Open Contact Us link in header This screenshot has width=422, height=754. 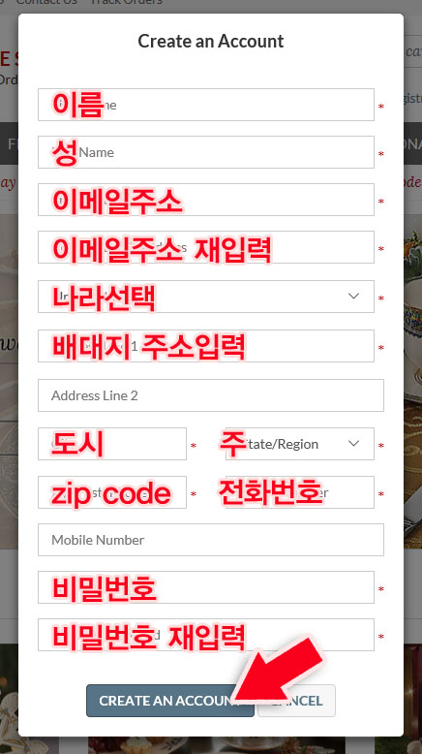click(x=46, y=2)
